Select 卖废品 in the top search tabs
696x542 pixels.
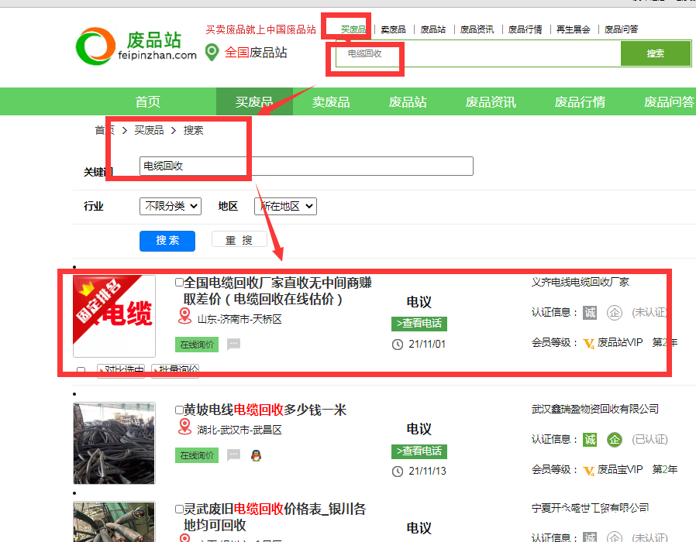[x=393, y=29]
